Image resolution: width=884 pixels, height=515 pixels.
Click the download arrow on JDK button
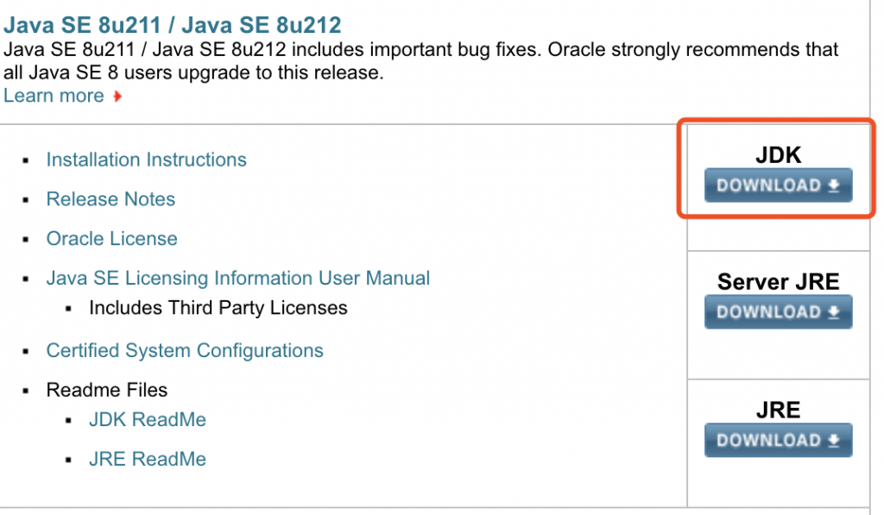(835, 185)
